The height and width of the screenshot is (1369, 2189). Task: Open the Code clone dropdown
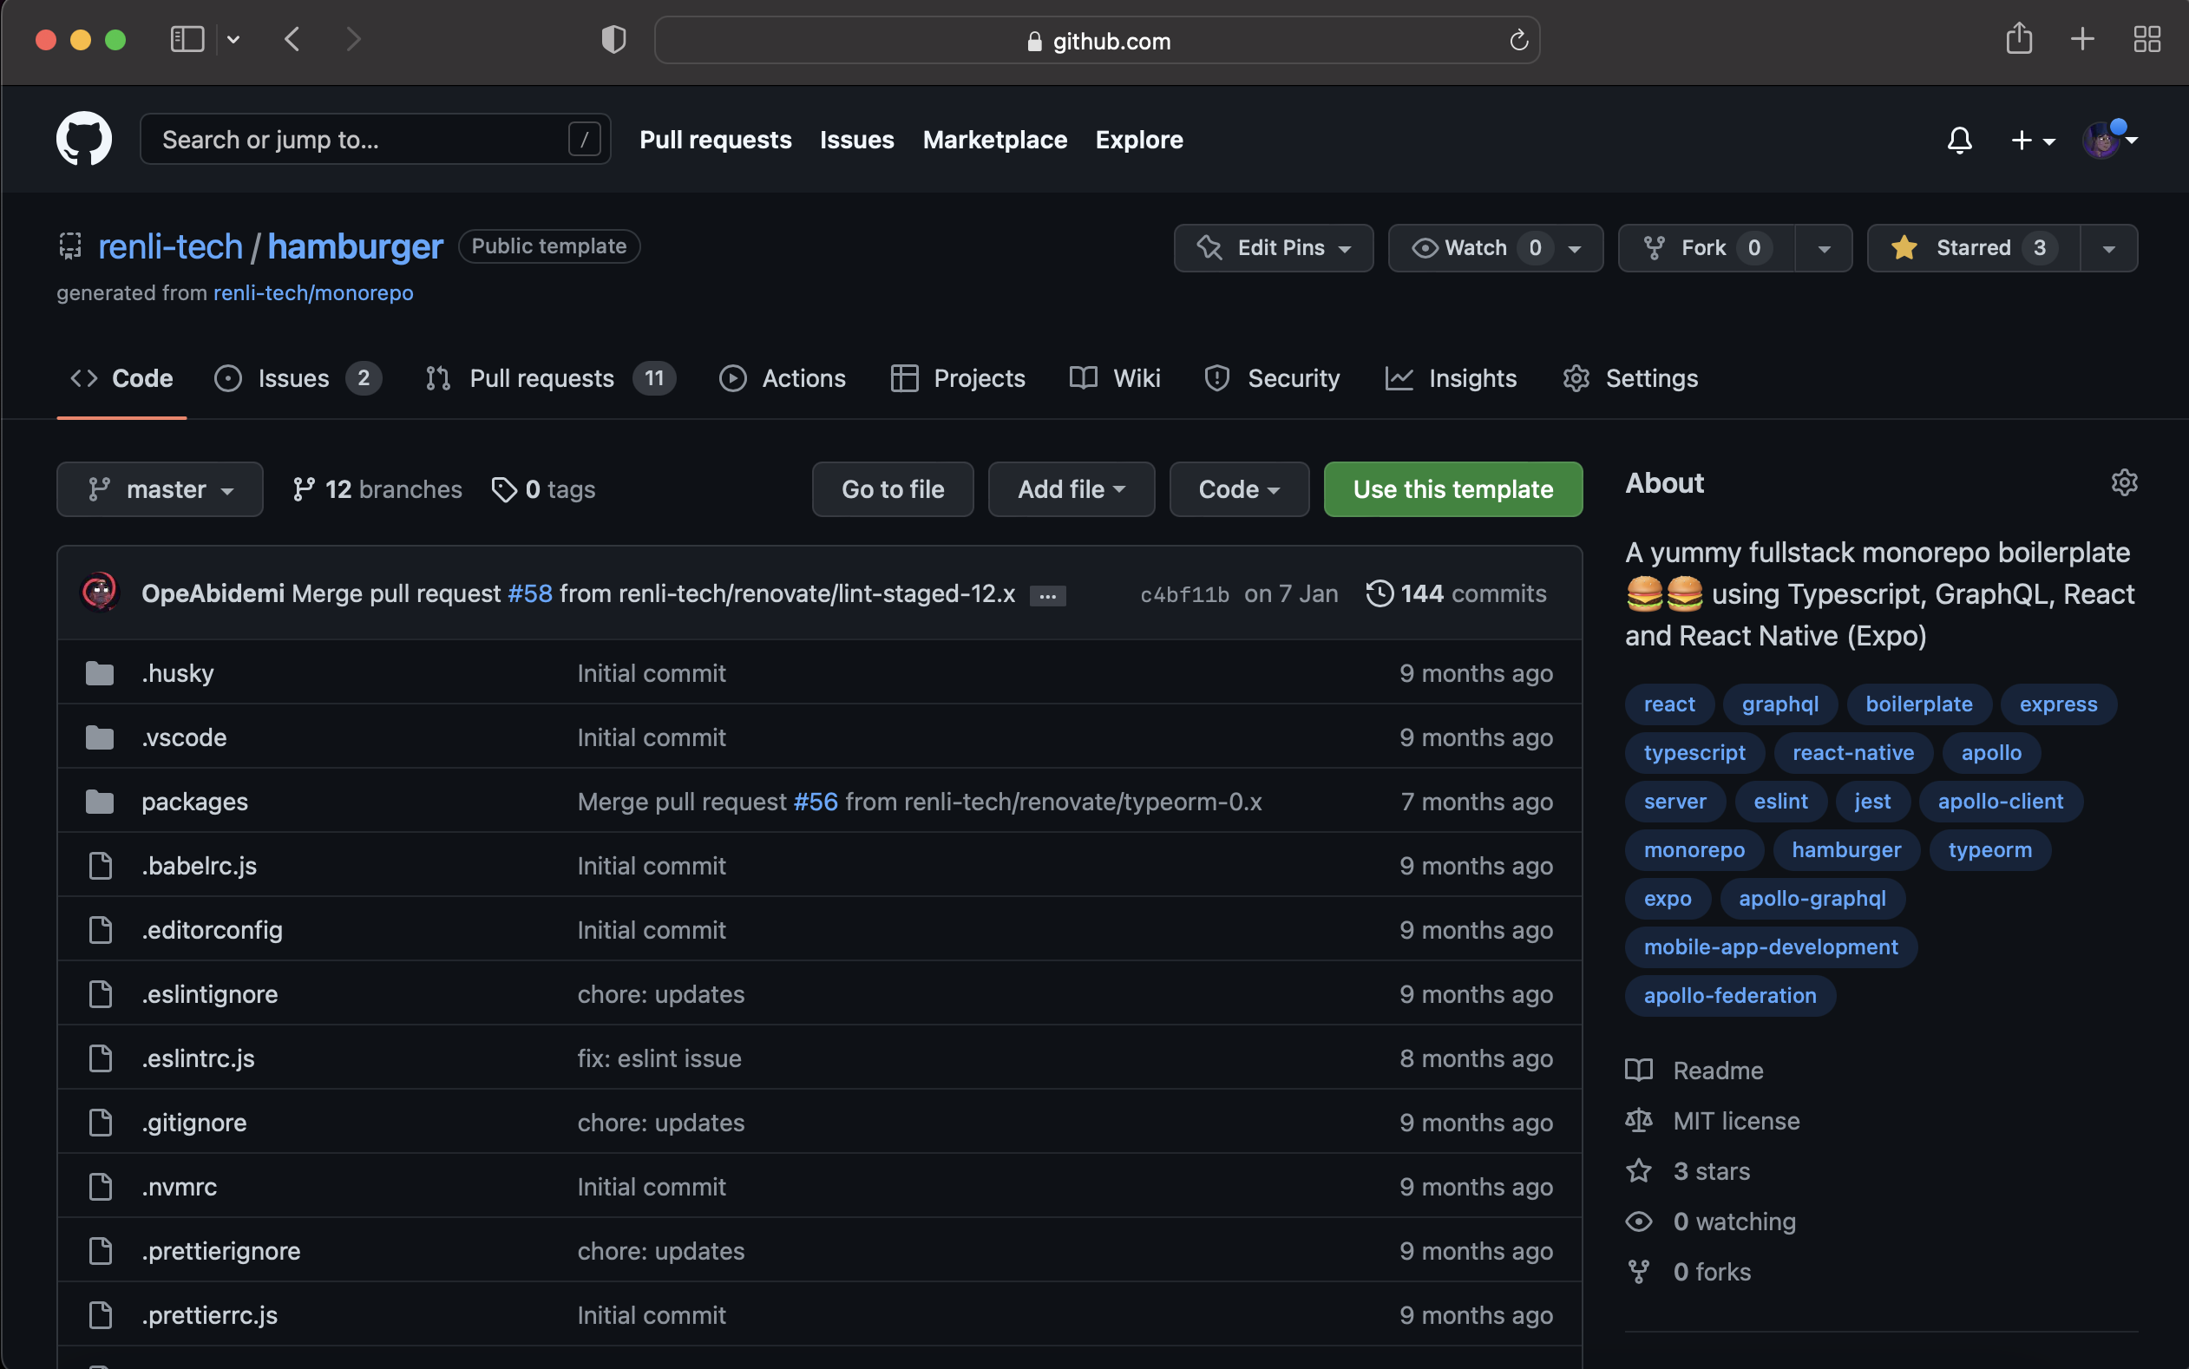(1238, 489)
